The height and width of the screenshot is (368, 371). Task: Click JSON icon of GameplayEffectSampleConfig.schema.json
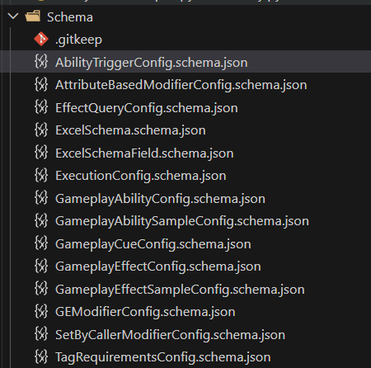(x=41, y=288)
